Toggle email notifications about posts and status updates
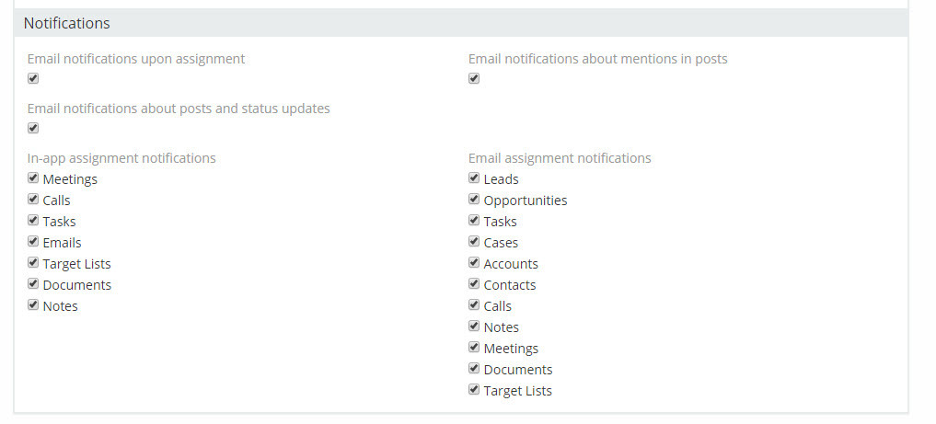936x424 pixels. 33,128
